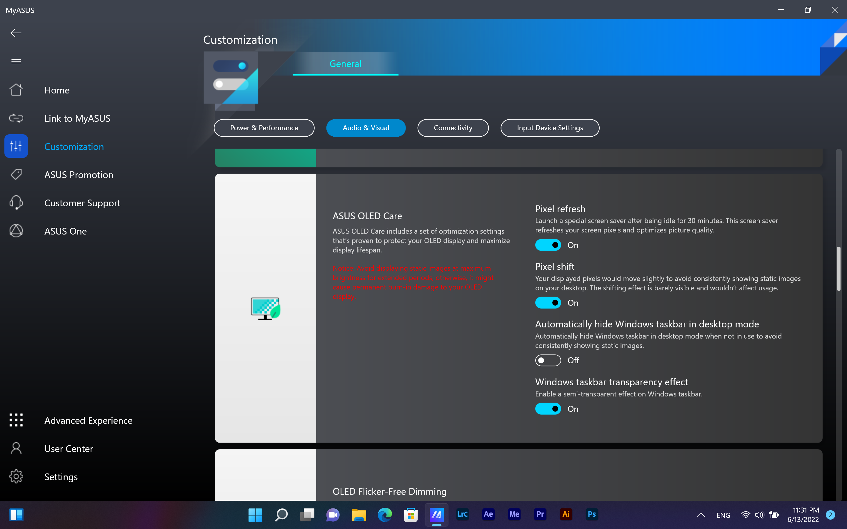The image size is (847, 529).
Task: Open Home via the house icon
Action: [16, 90]
